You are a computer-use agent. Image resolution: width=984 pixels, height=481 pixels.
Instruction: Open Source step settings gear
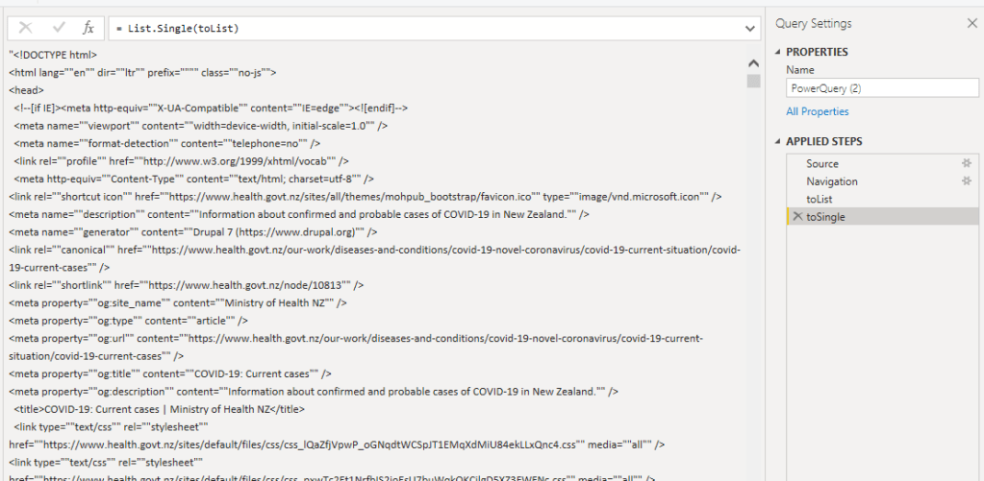point(966,163)
